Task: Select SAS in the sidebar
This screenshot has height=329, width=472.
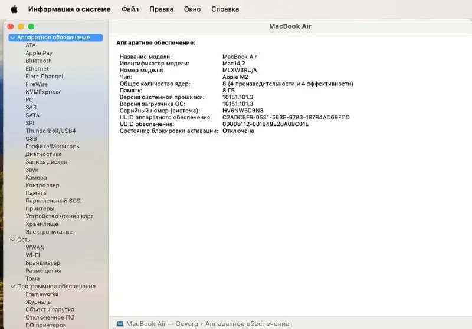Action: [31, 108]
